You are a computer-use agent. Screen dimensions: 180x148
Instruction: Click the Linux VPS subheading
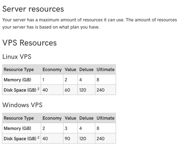click(x=17, y=57)
